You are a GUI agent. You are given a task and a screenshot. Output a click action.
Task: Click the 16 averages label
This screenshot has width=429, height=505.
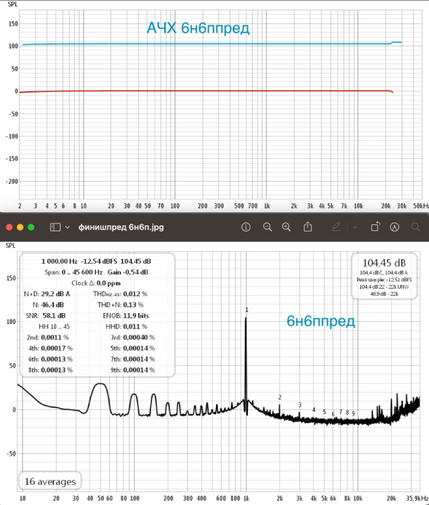tap(49, 481)
